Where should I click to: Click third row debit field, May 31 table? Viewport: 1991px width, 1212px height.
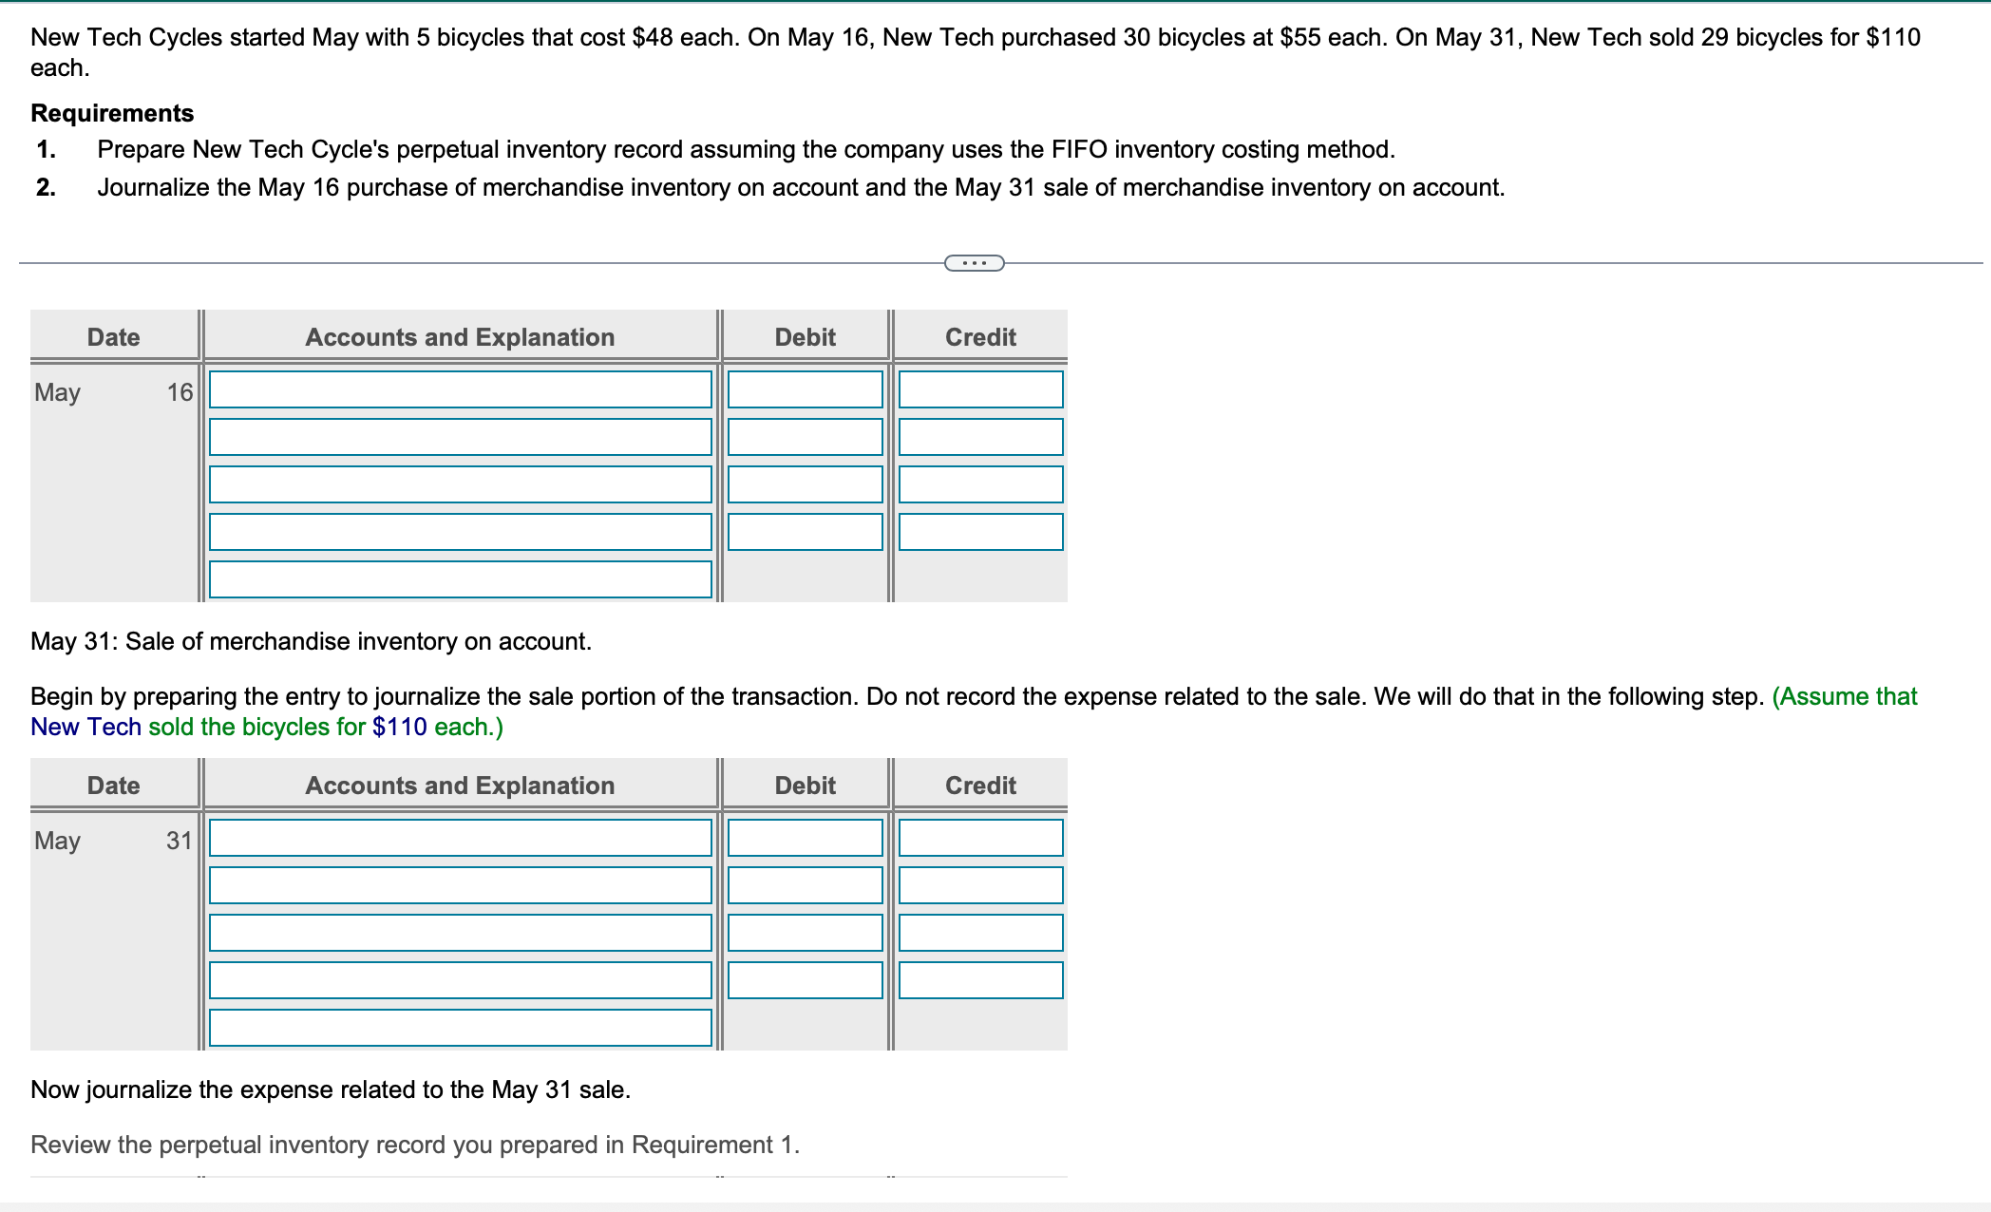coord(805,933)
